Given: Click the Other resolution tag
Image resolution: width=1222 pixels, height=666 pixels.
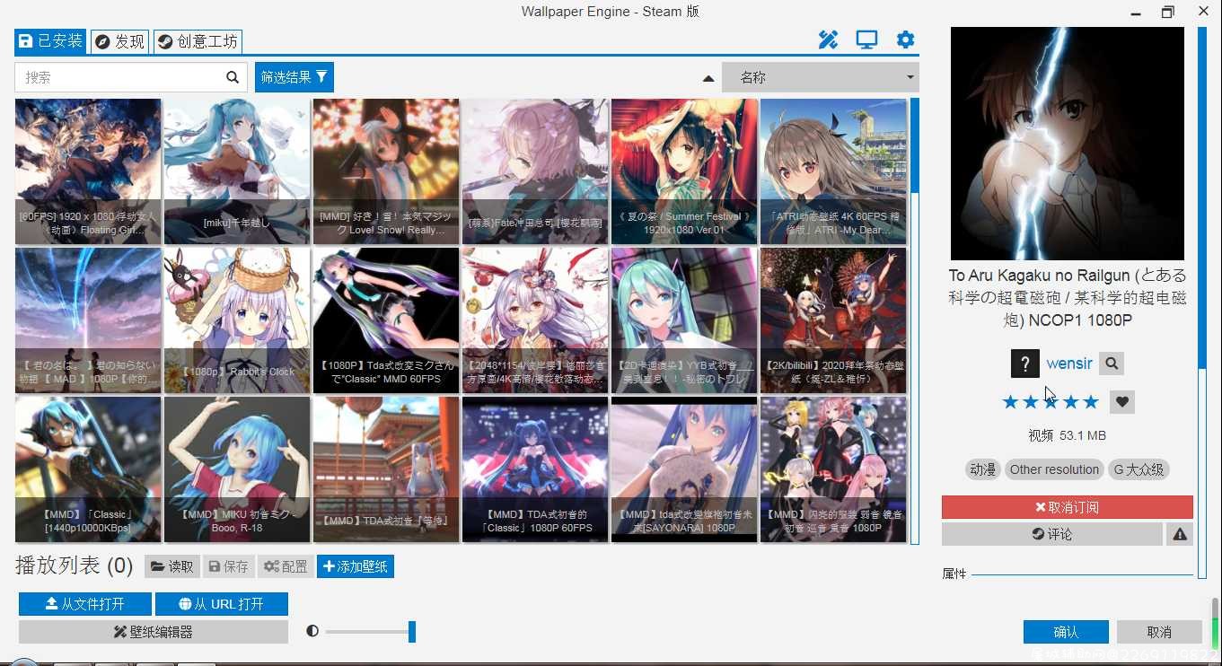Looking at the screenshot, I should (x=1054, y=469).
